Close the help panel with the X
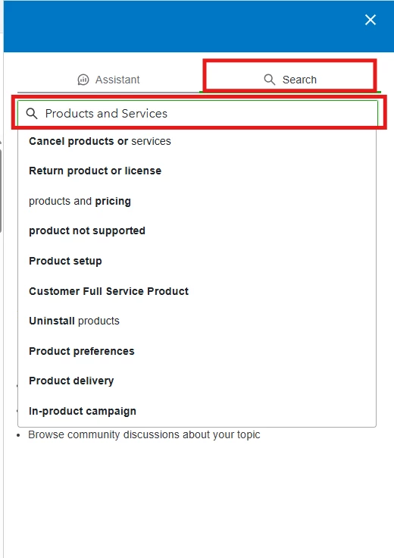 [371, 20]
